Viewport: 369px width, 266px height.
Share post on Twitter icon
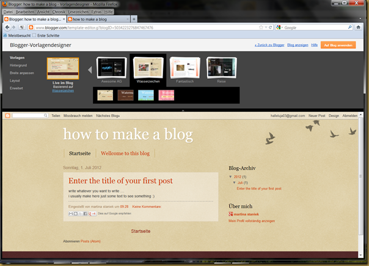tap(81, 214)
